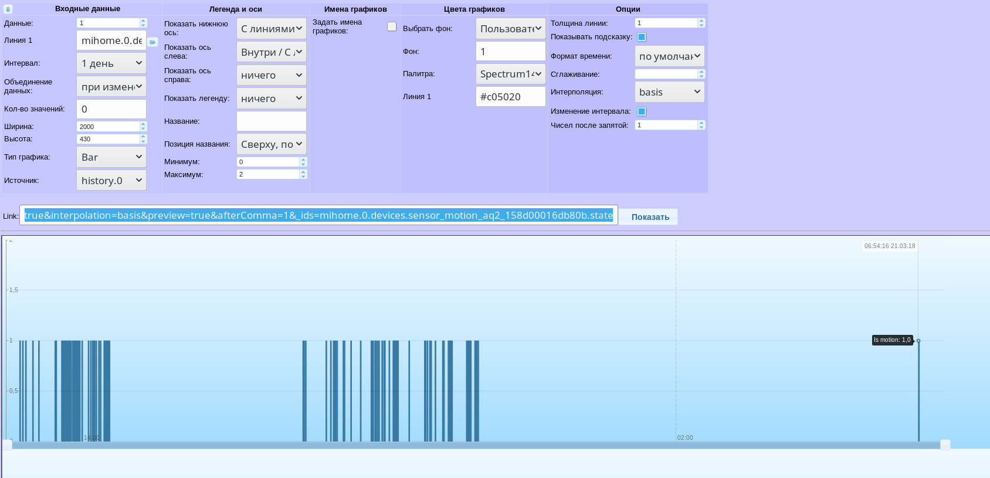Increase Толщина линии with the up arrow
Viewport: 990px width, 478px height.
[701, 21]
